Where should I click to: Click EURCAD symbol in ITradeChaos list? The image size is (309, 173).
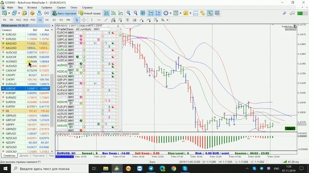coord(62,50)
